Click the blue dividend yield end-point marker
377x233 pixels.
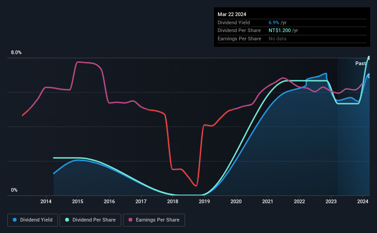tap(369, 76)
